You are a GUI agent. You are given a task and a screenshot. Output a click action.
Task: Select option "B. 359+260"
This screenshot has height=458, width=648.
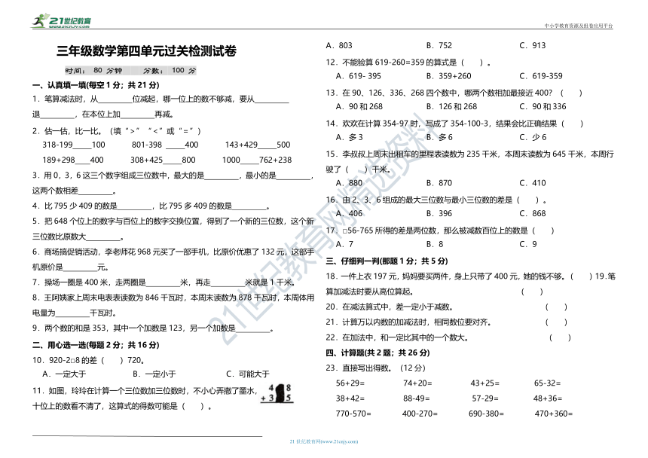[x=449, y=76]
